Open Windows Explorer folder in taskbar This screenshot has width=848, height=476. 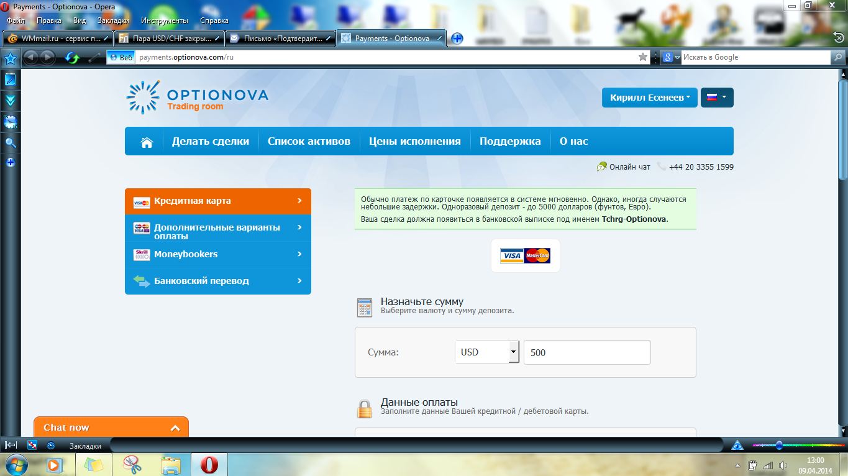[x=170, y=464]
